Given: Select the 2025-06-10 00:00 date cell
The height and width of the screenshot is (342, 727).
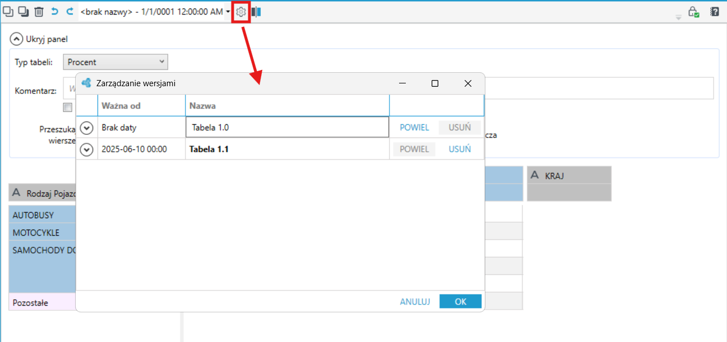Looking at the screenshot, I should pyautogui.click(x=141, y=149).
